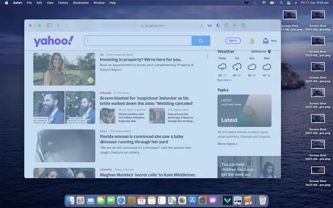The height and width of the screenshot is (208, 333).
Task: Open the Help menu
Action: [112, 3]
